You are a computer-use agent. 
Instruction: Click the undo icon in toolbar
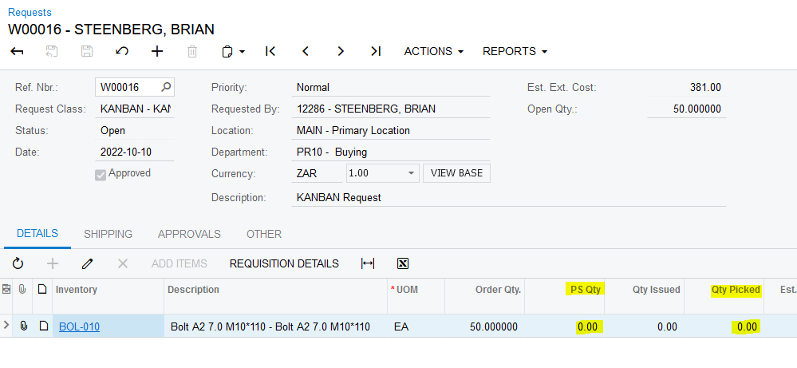(x=122, y=51)
